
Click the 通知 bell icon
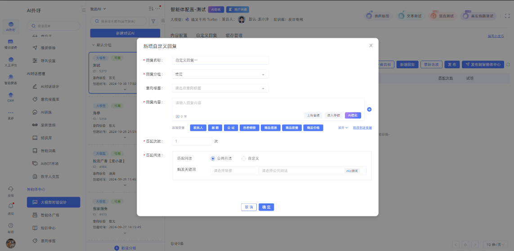11,207
